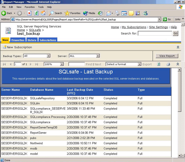Click the top-right Home link
Screen dimensions: 185x162
point(115,27)
